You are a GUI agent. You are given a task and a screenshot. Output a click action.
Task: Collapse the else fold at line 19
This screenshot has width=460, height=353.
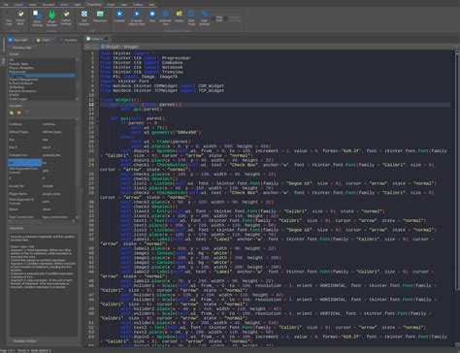97,137
